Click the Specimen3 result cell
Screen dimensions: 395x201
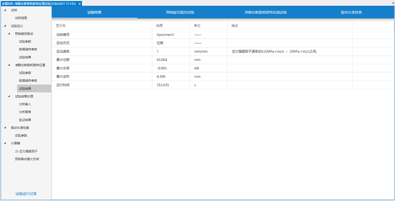pos(165,35)
